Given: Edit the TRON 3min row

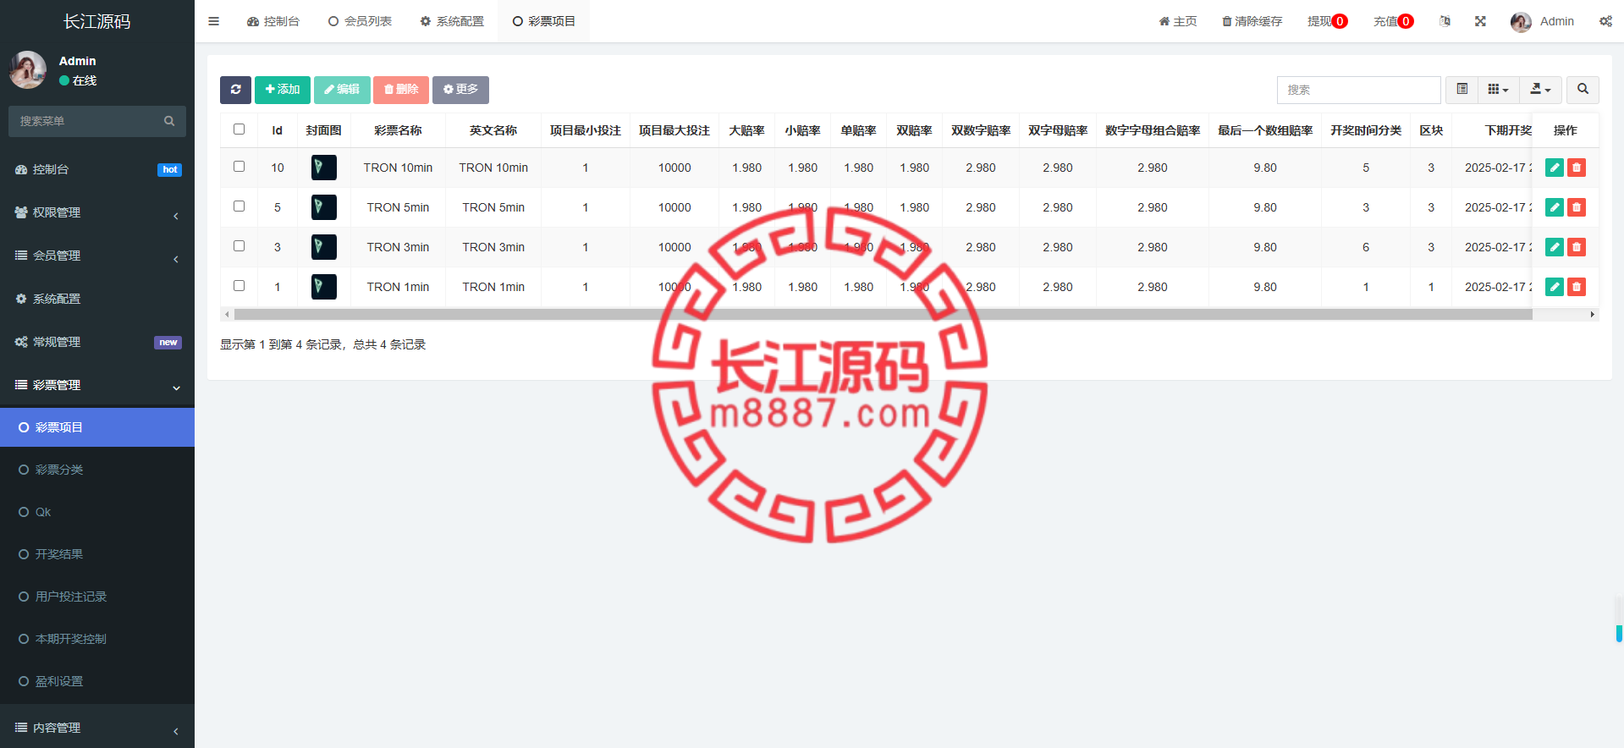Looking at the screenshot, I should pos(1555,247).
